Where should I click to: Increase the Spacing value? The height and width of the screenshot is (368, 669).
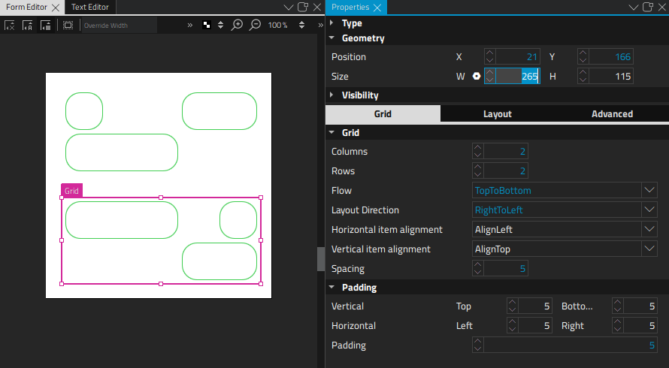[x=478, y=265]
